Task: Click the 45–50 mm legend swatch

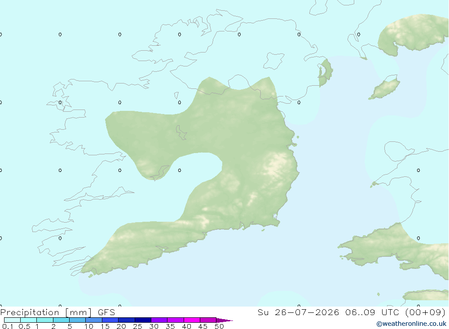Action: pyautogui.click(x=208, y=320)
